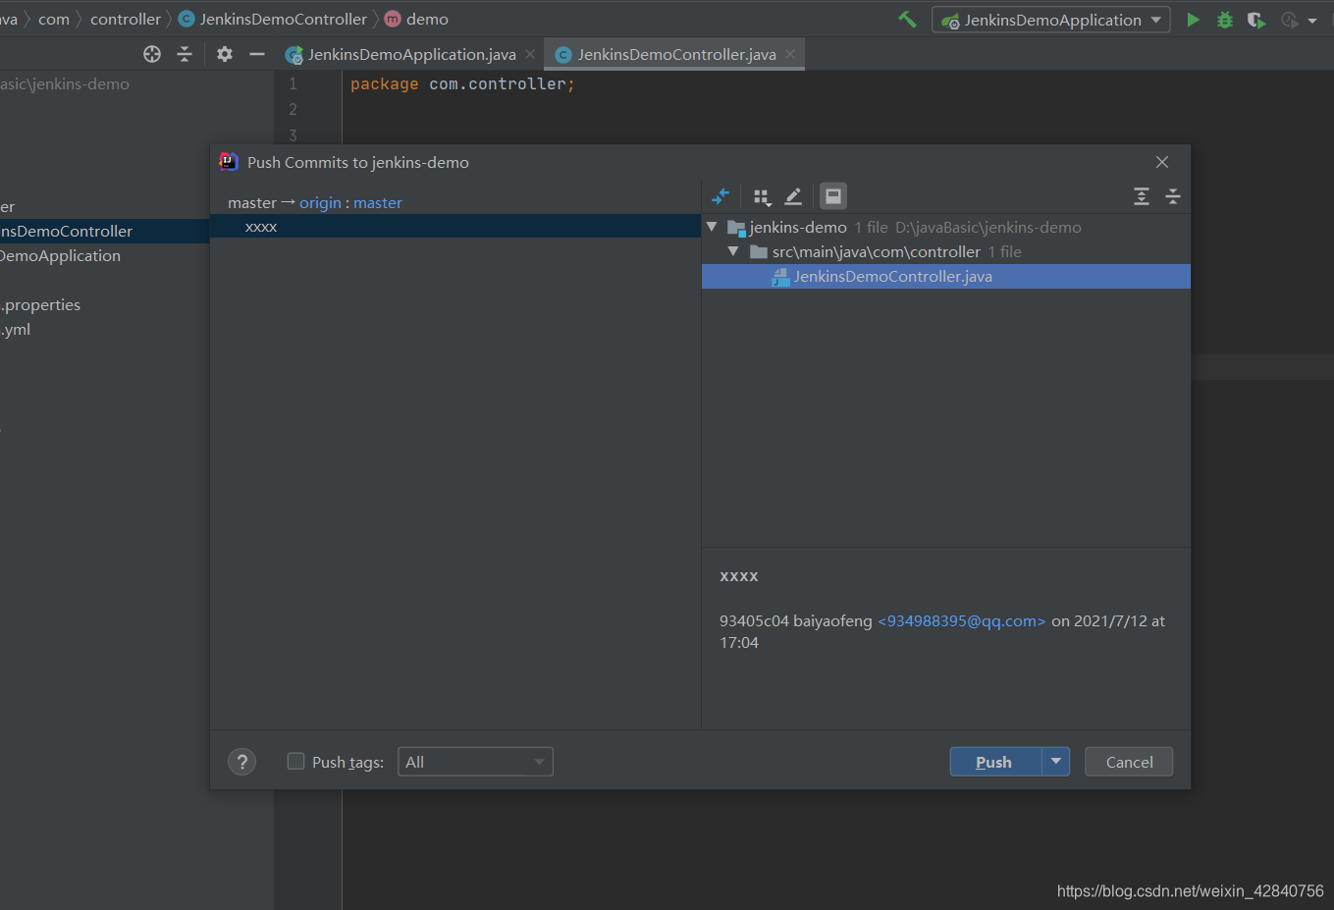Open the help question mark button
The image size is (1334, 910).
tap(241, 762)
